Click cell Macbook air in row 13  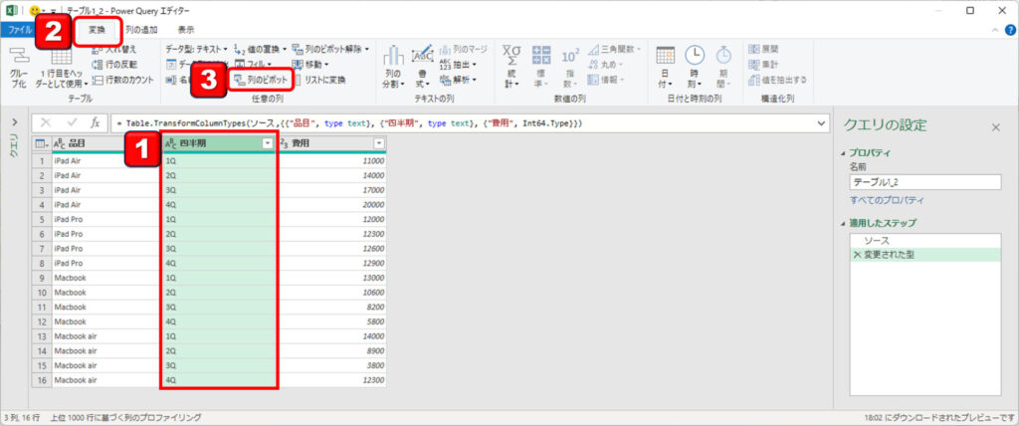[x=105, y=336]
